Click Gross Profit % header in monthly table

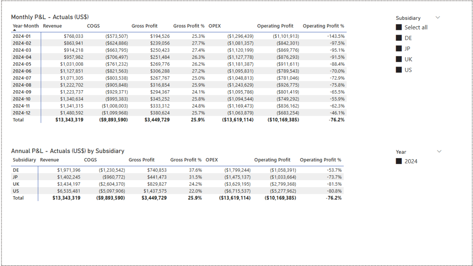189,26
